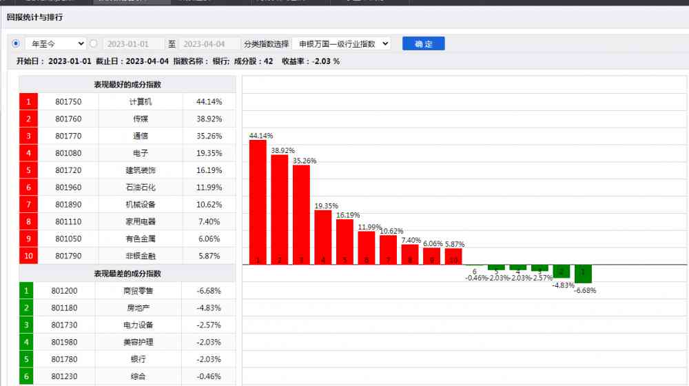Click the tallest red bar labeled 44.14%
The height and width of the screenshot is (386, 689).
click(x=258, y=200)
